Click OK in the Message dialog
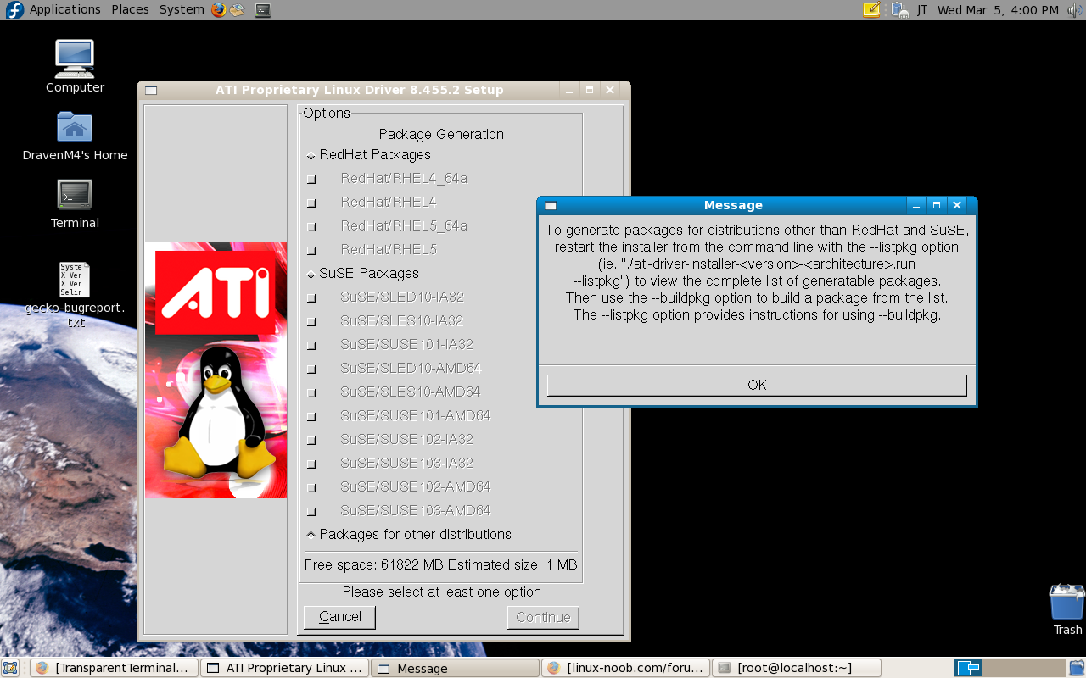Image resolution: width=1086 pixels, height=678 pixels. click(x=757, y=385)
